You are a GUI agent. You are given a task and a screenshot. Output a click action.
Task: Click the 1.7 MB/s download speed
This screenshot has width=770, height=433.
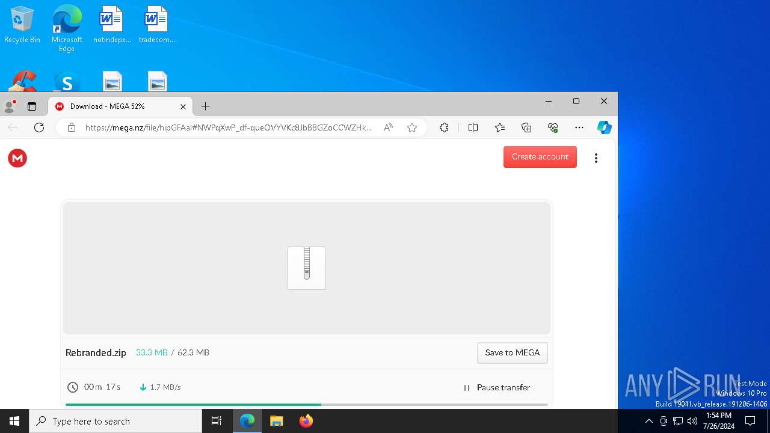165,387
